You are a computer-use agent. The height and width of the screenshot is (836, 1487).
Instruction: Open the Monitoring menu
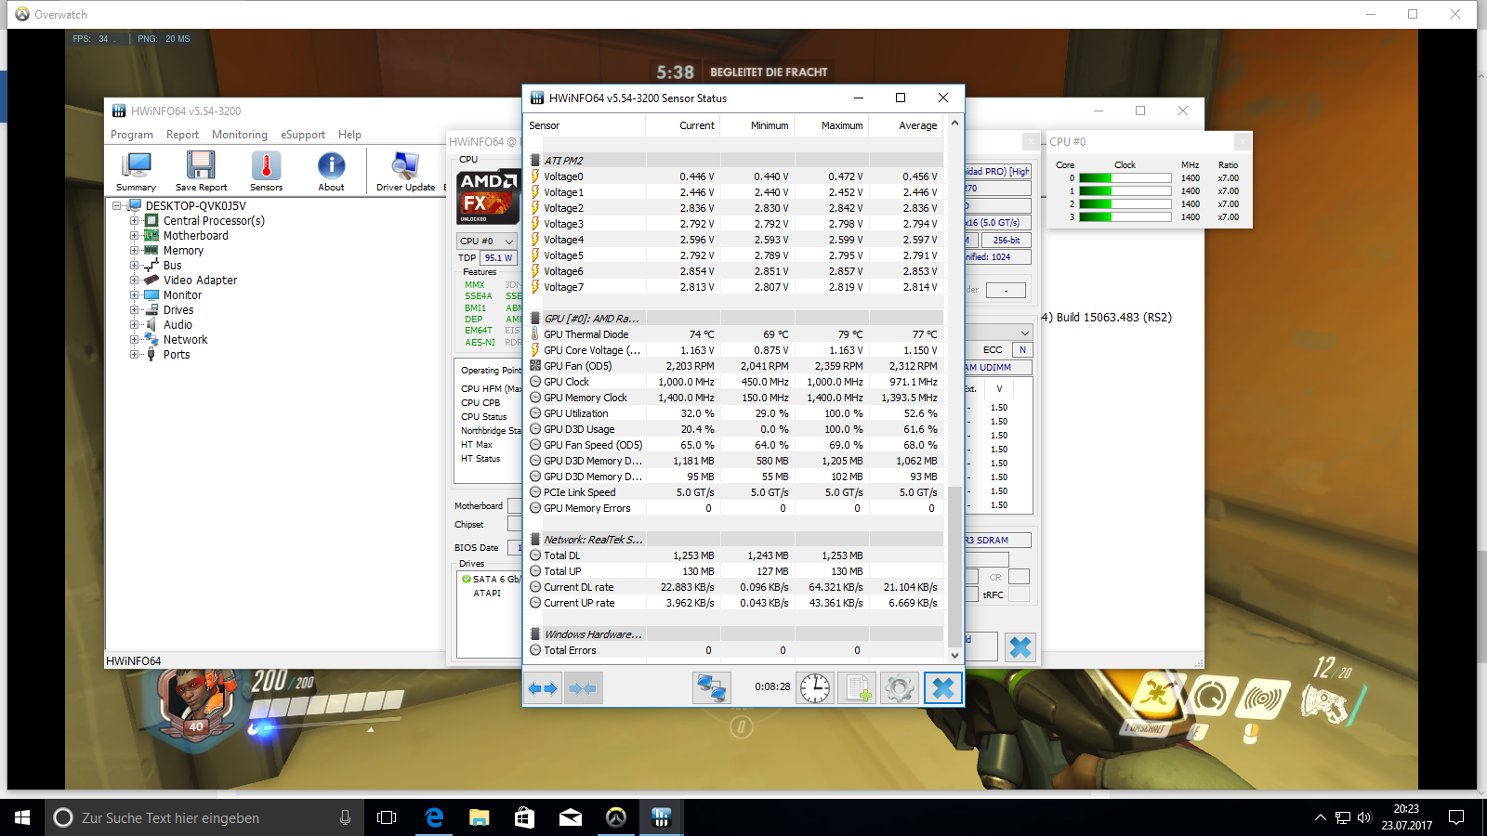click(x=239, y=135)
